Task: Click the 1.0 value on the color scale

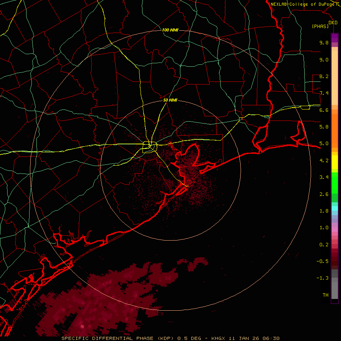Action: click(324, 228)
